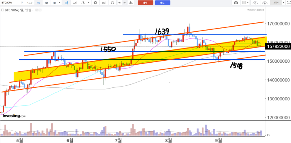Viewport: 291px width, 143px height.
Task: Click the balance scale icon
Action: click(112, 3)
